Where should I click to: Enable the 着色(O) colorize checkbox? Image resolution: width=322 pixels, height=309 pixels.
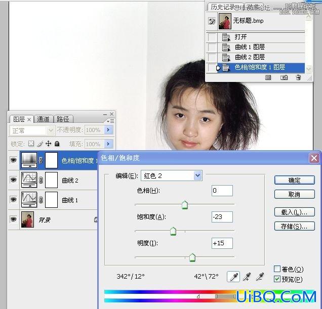click(x=277, y=269)
